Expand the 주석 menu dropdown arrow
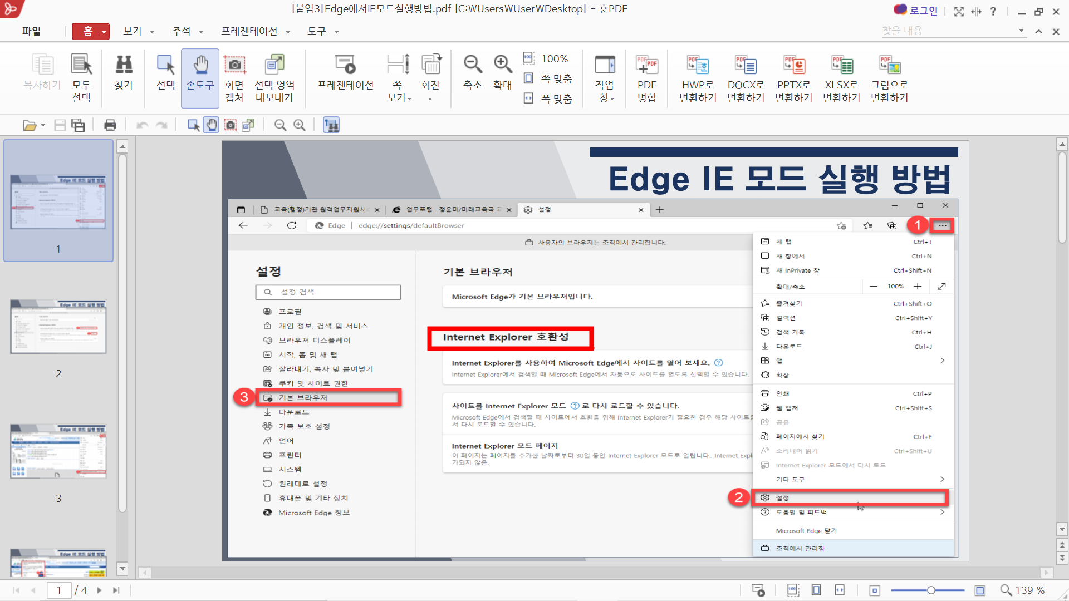This screenshot has height=601, width=1069. click(201, 32)
